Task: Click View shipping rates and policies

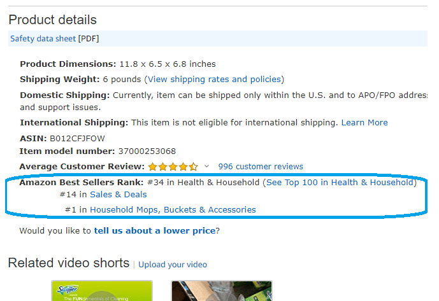Action: 214,80
